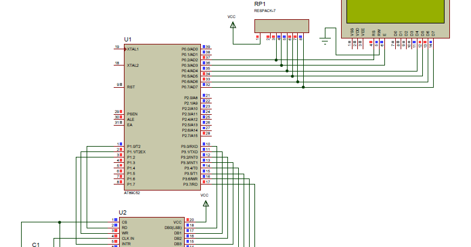The width and height of the screenshot is (471, 247).
Task: Click the VCC pin label on U2
Action: [177, 222]
